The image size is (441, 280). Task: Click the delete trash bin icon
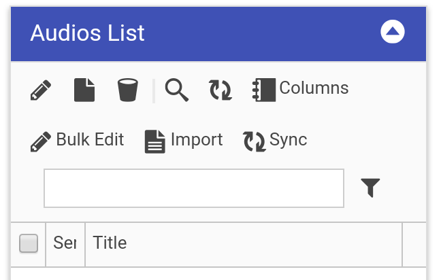coord(127,90)
